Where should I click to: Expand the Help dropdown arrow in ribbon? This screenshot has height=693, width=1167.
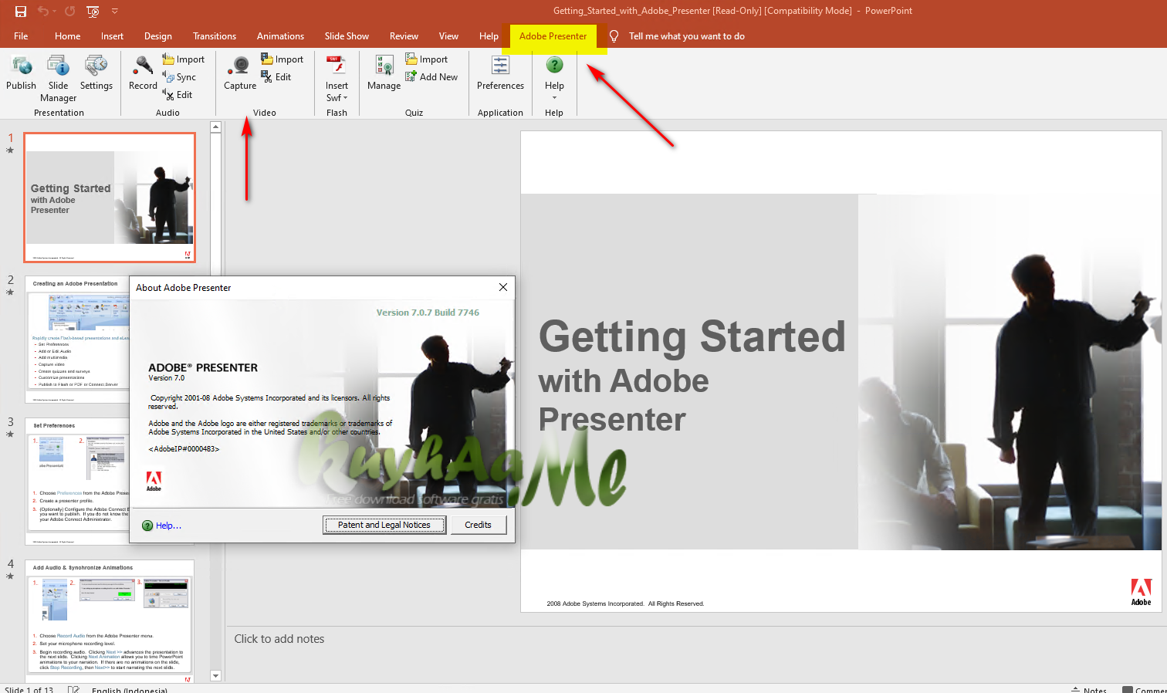(x=554, y=98)
